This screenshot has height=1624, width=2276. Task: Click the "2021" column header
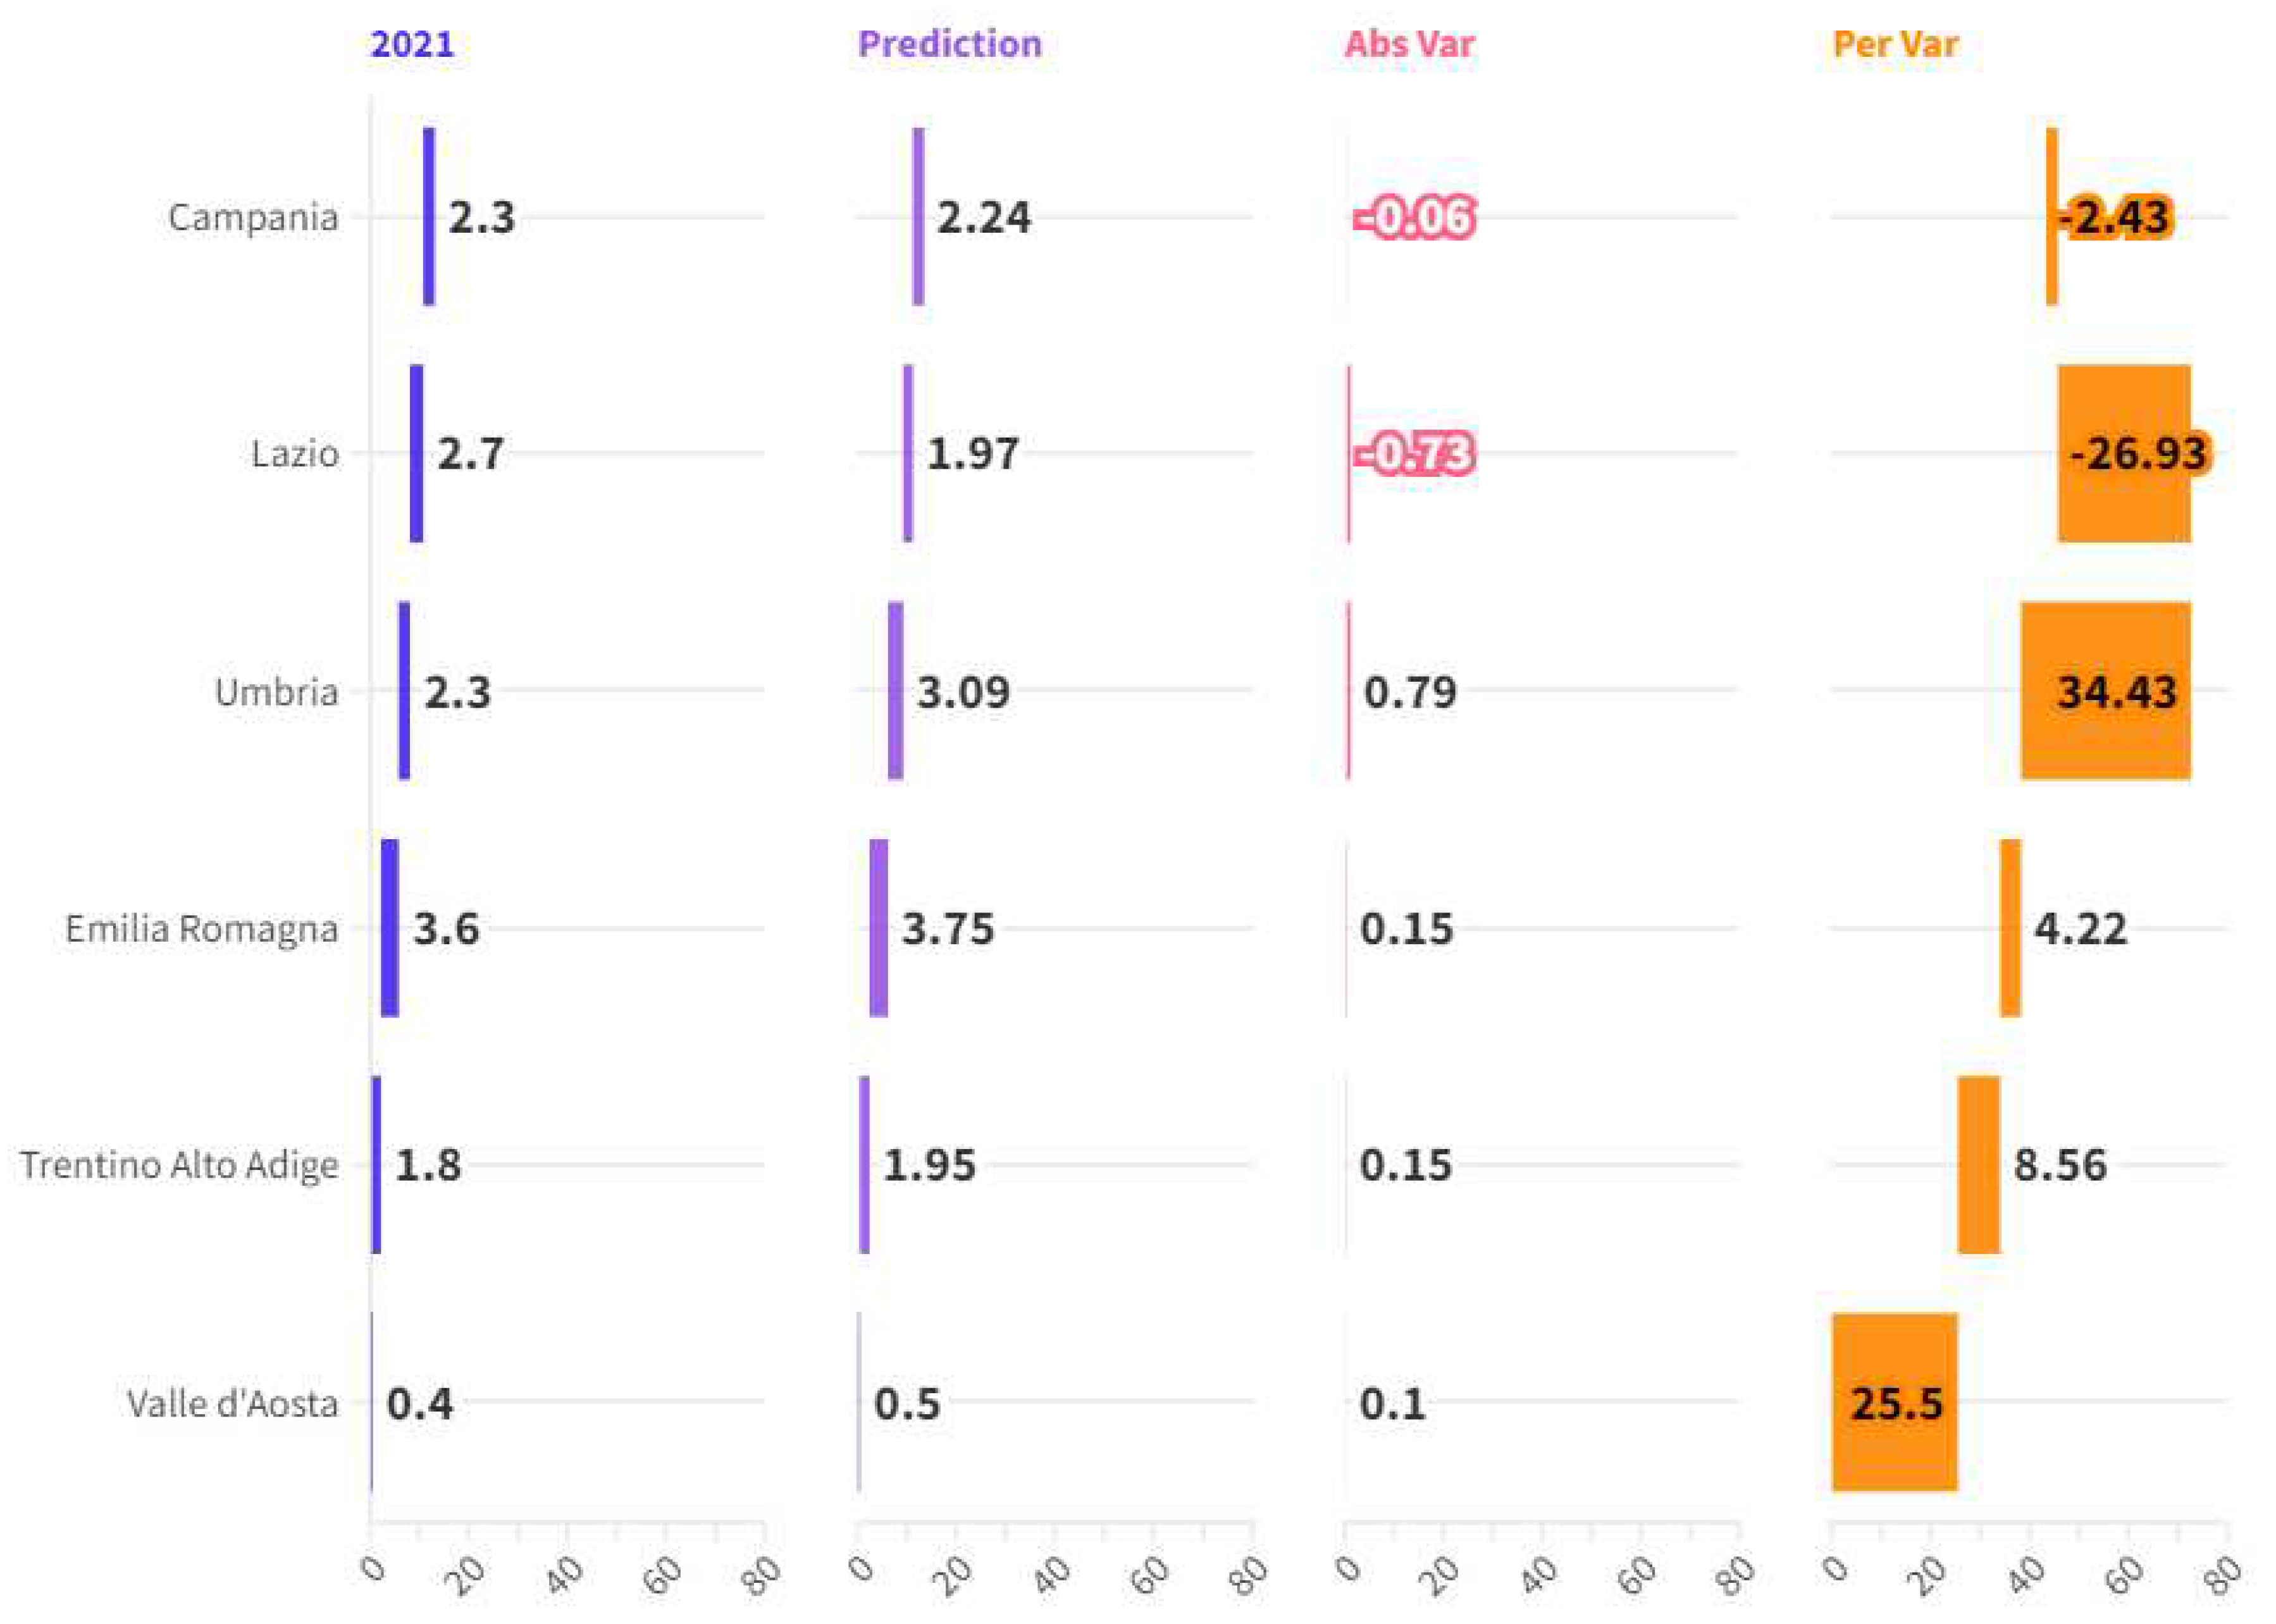412,44
